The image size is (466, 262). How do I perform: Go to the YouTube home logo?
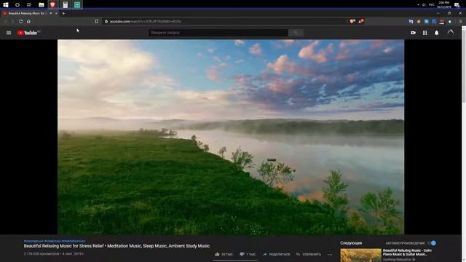tap(28, 33)
